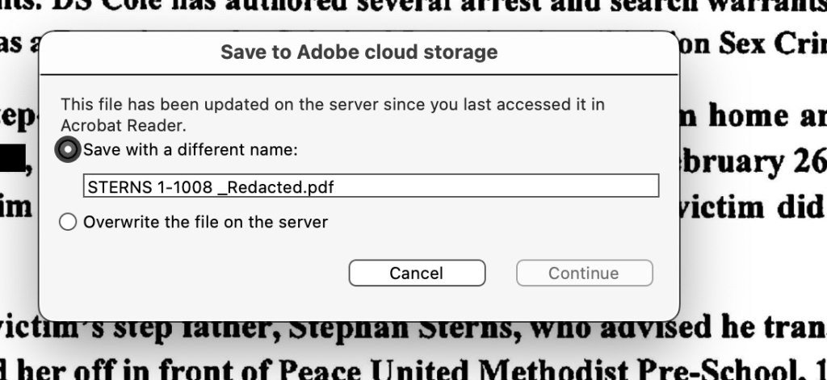Image resolution: width=827 pixels, height=380 pixels.
Task: Click the text on Sex Crim in the document
Action: (x=753, y=46)
